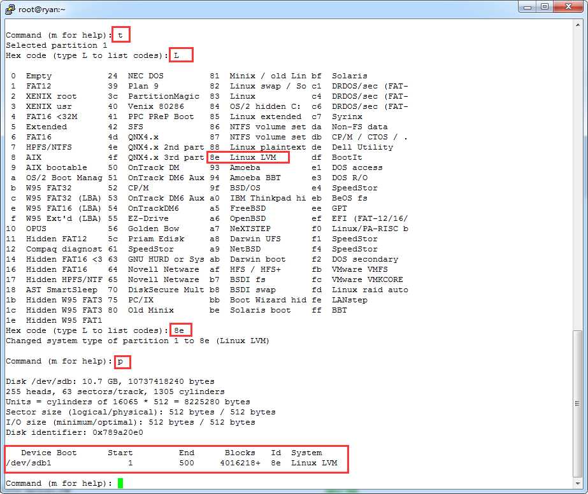Click the 'LANstep' entry
588x494 pixels.
(x=350, y=300)
